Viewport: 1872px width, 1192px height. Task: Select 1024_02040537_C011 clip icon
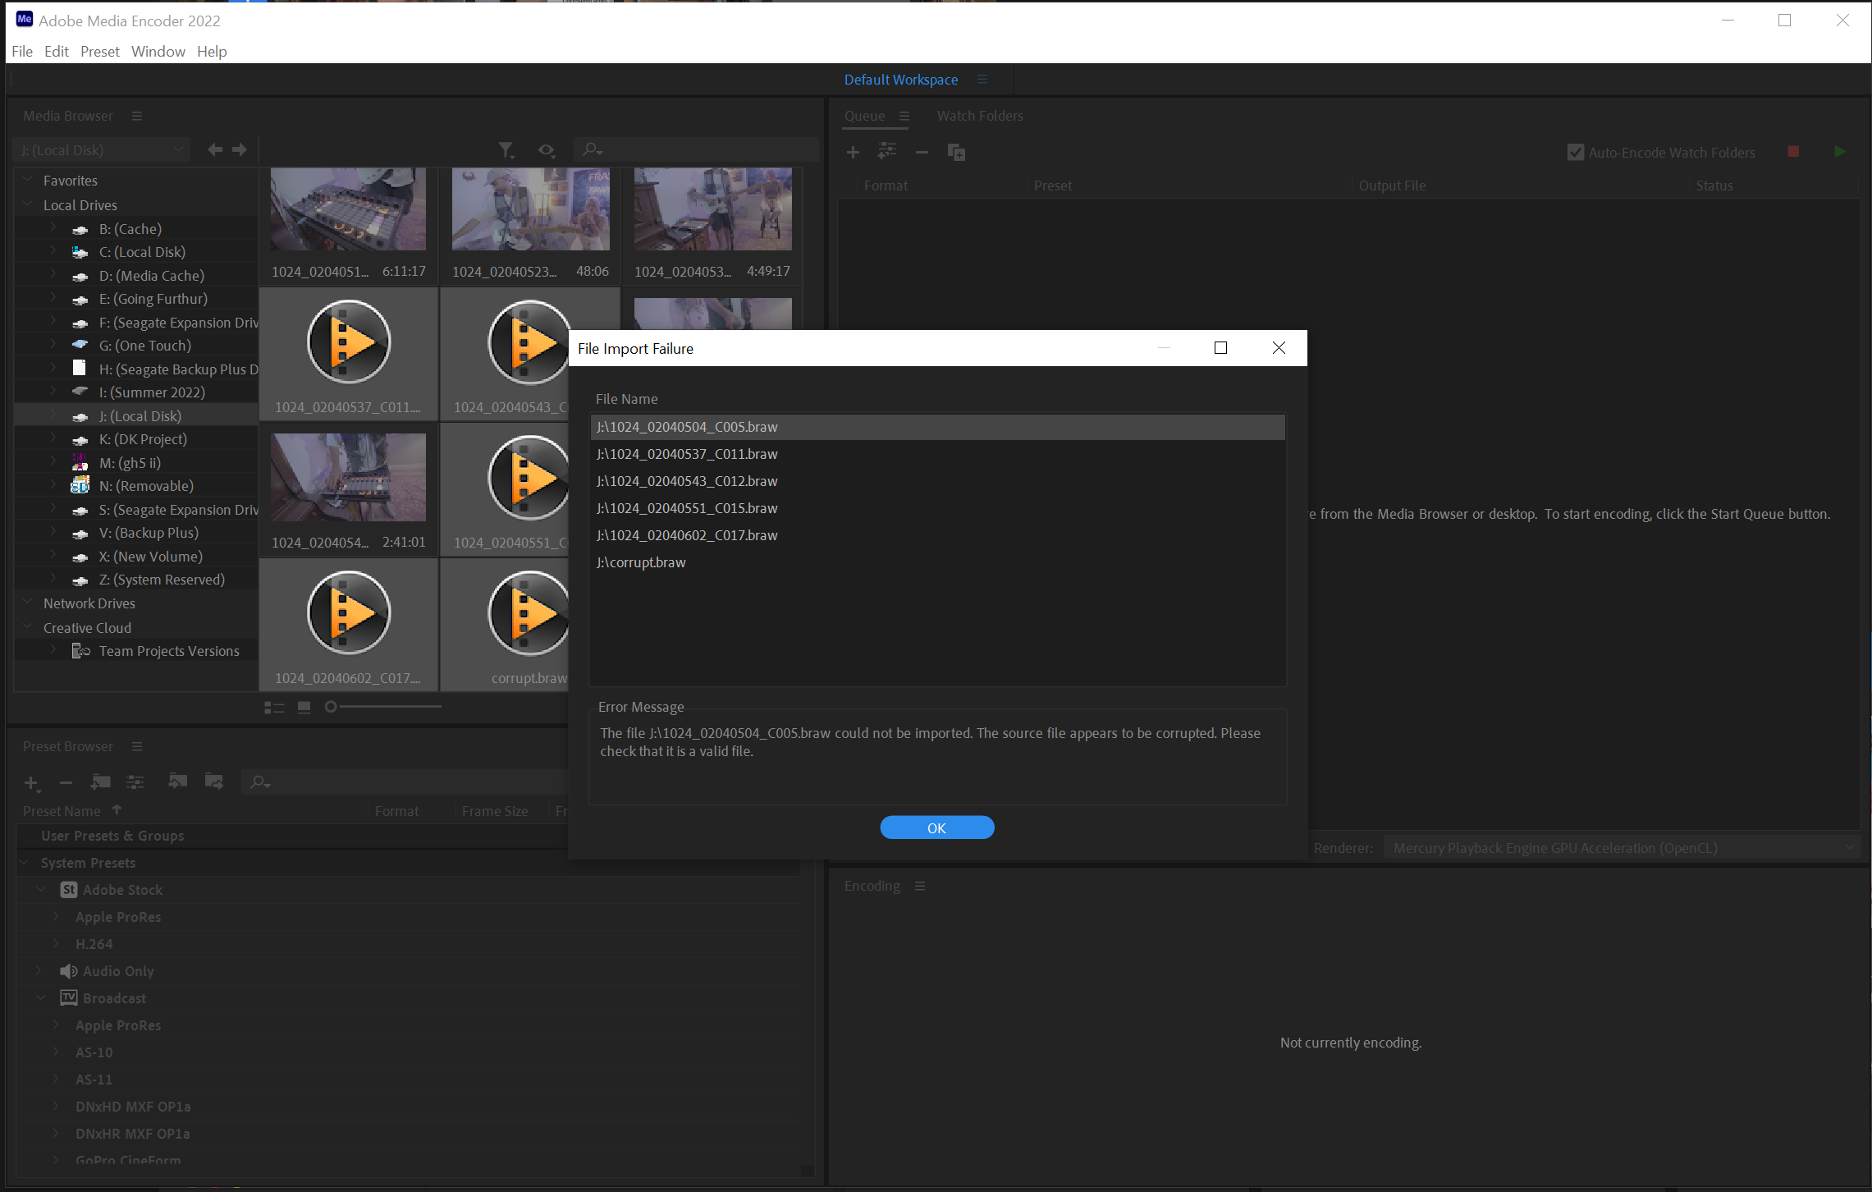[348, 342]
